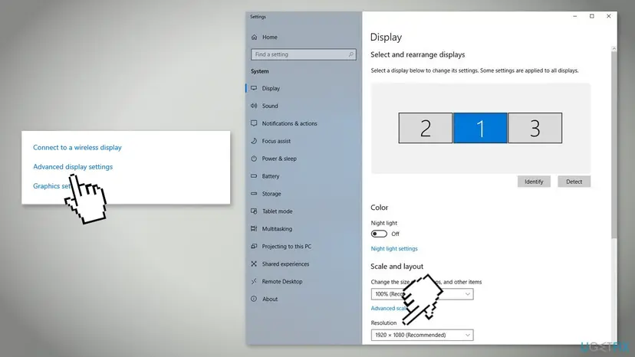
Task: Click the Home icon in Settings sidebar
Action: click(255, 38)
